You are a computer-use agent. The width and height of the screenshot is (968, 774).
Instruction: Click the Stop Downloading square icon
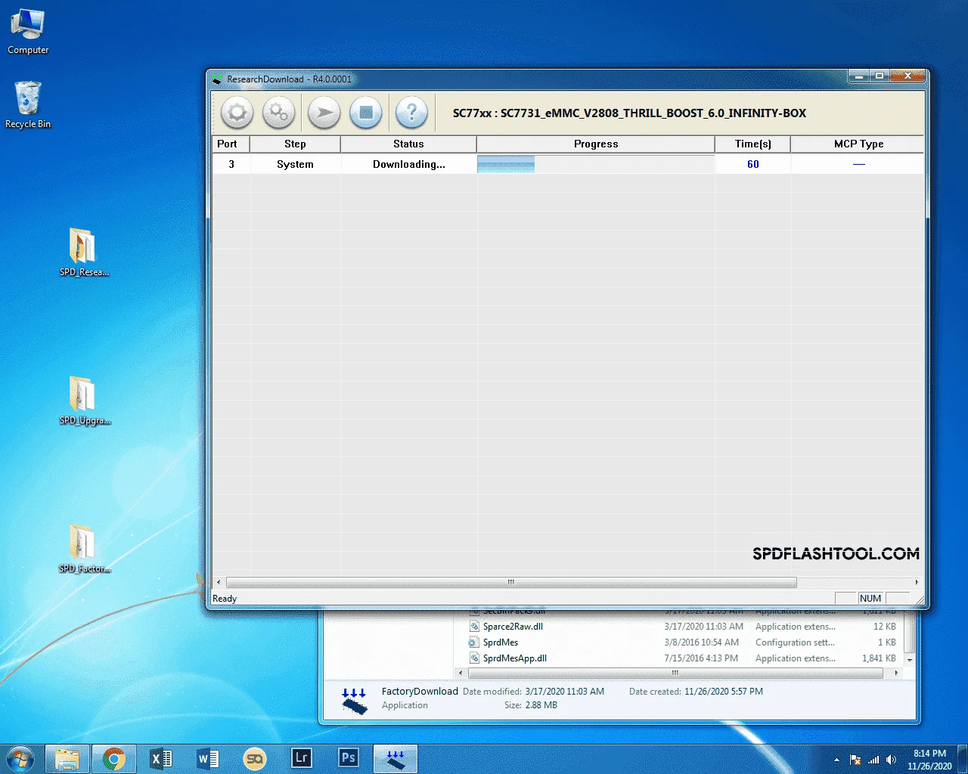(366, 113)
